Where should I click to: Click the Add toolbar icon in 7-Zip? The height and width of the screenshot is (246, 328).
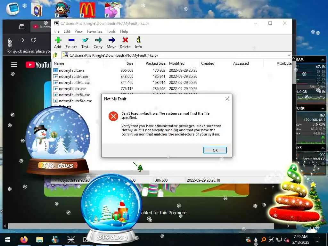click(58, 43)
